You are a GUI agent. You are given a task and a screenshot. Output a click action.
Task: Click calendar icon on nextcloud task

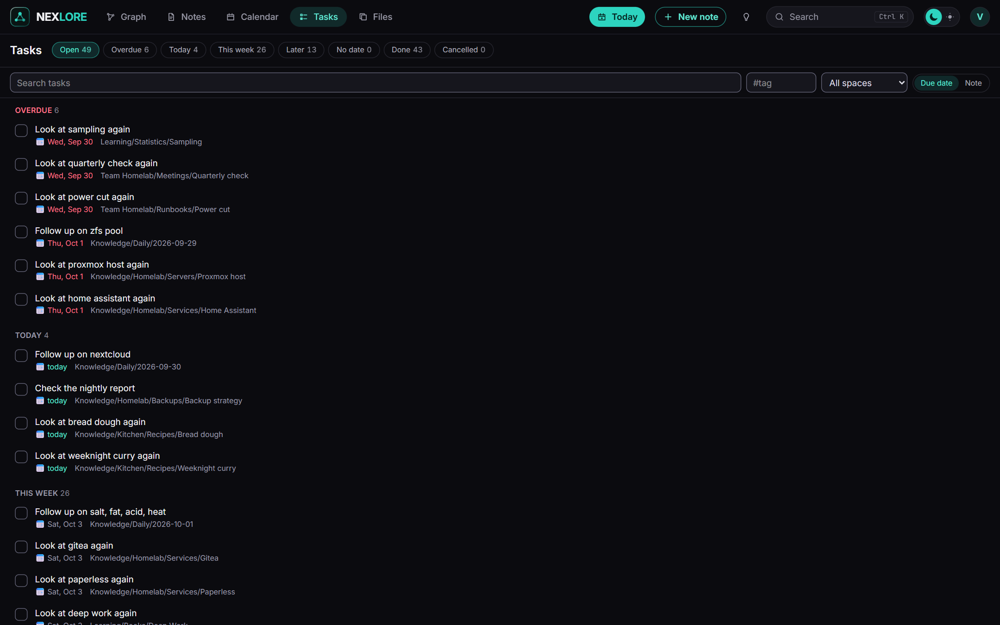[x=40, y=367]
